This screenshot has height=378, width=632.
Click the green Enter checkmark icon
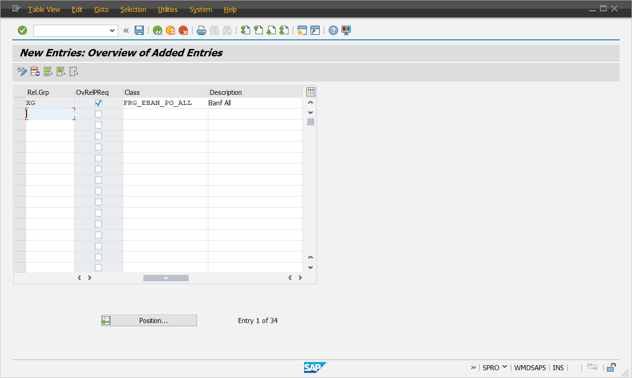pyautogui.click(x=22, y=31)
